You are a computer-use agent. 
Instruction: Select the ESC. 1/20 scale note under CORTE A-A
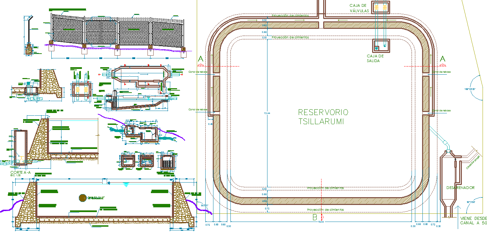pyautogui.click(x=16, y=175)
